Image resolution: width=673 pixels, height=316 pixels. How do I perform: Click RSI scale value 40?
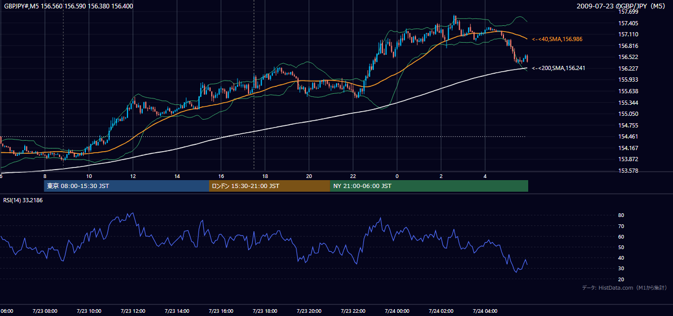pyautogui.click(x=621, y=258)
